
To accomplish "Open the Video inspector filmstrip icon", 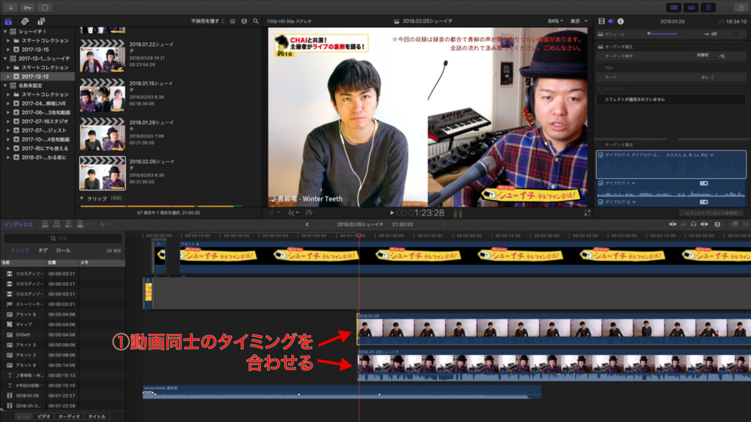I will pyautogui.click(x=601, y=21).
